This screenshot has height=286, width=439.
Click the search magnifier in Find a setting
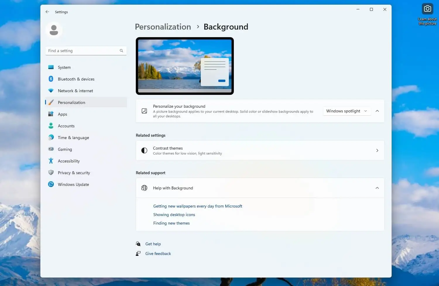[121, 50]
